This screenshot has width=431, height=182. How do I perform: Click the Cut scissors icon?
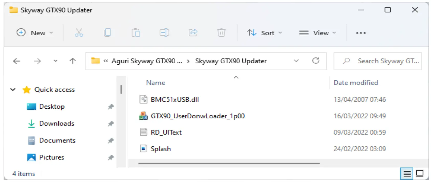click(x=79, y=33)
